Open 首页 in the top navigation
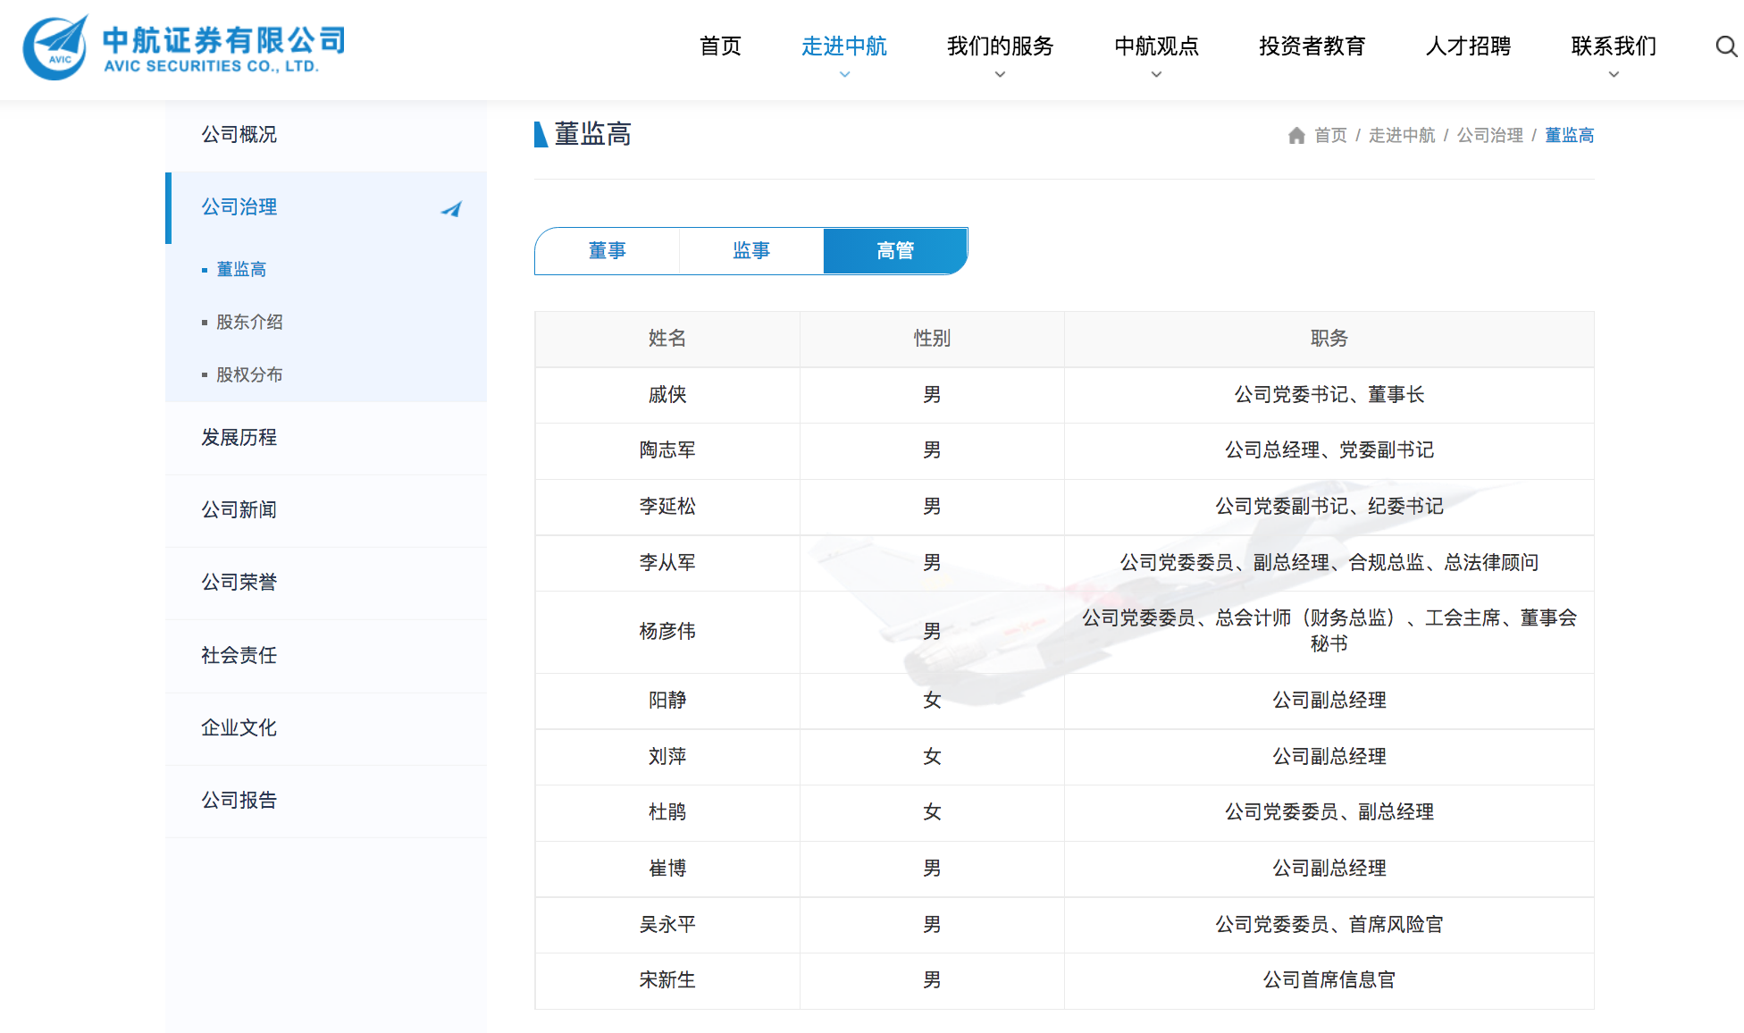 pos(720,46)
